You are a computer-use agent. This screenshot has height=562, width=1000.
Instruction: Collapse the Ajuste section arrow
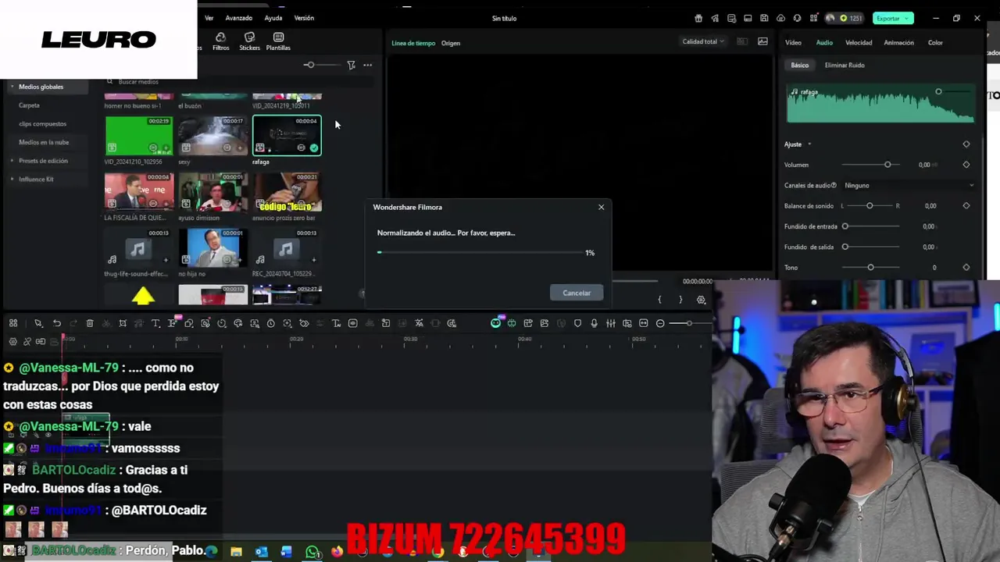click(x=809, y=144)
